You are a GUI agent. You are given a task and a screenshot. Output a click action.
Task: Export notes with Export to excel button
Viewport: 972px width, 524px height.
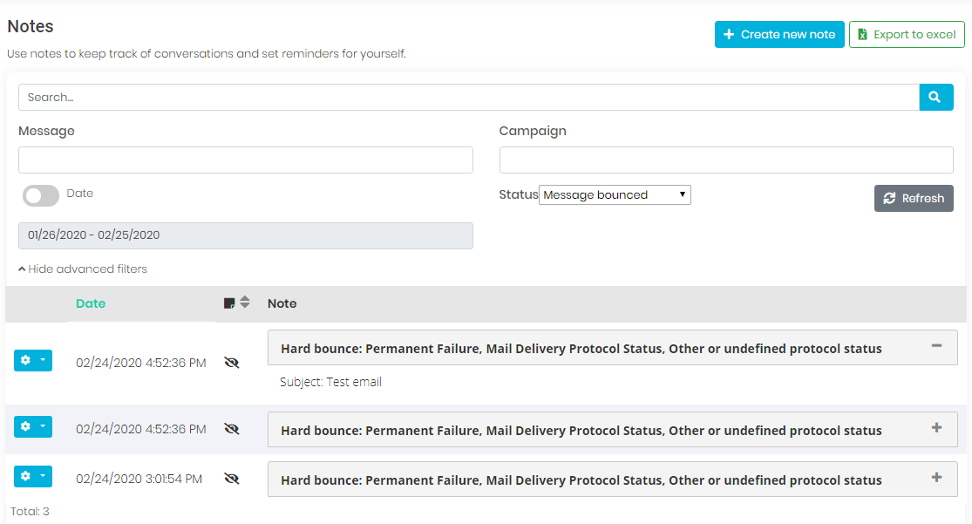(907, 35)
